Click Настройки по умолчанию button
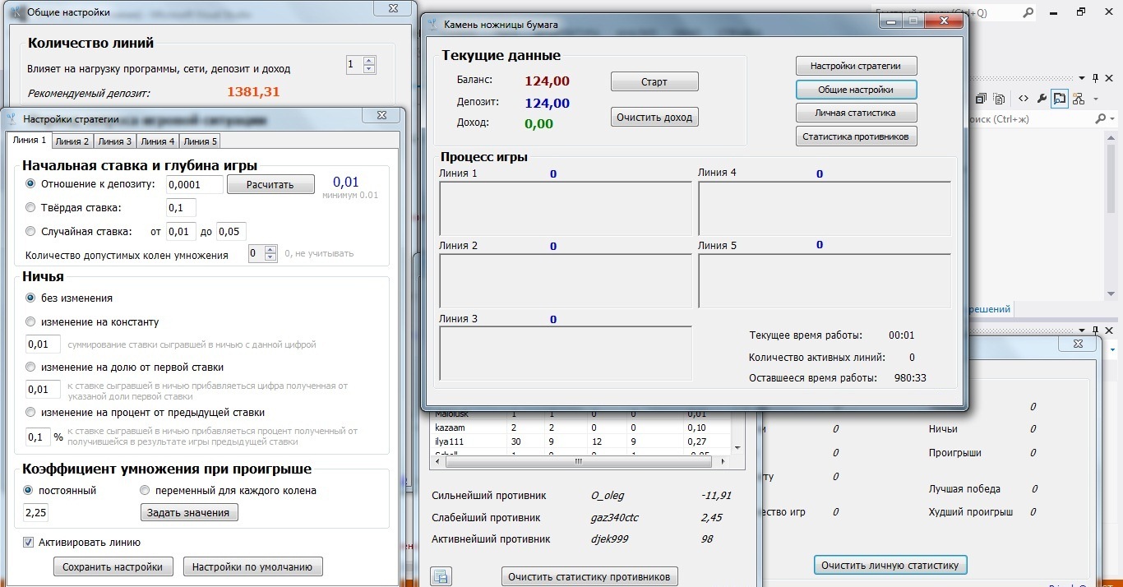1123x587 pixels. point(253,567)
